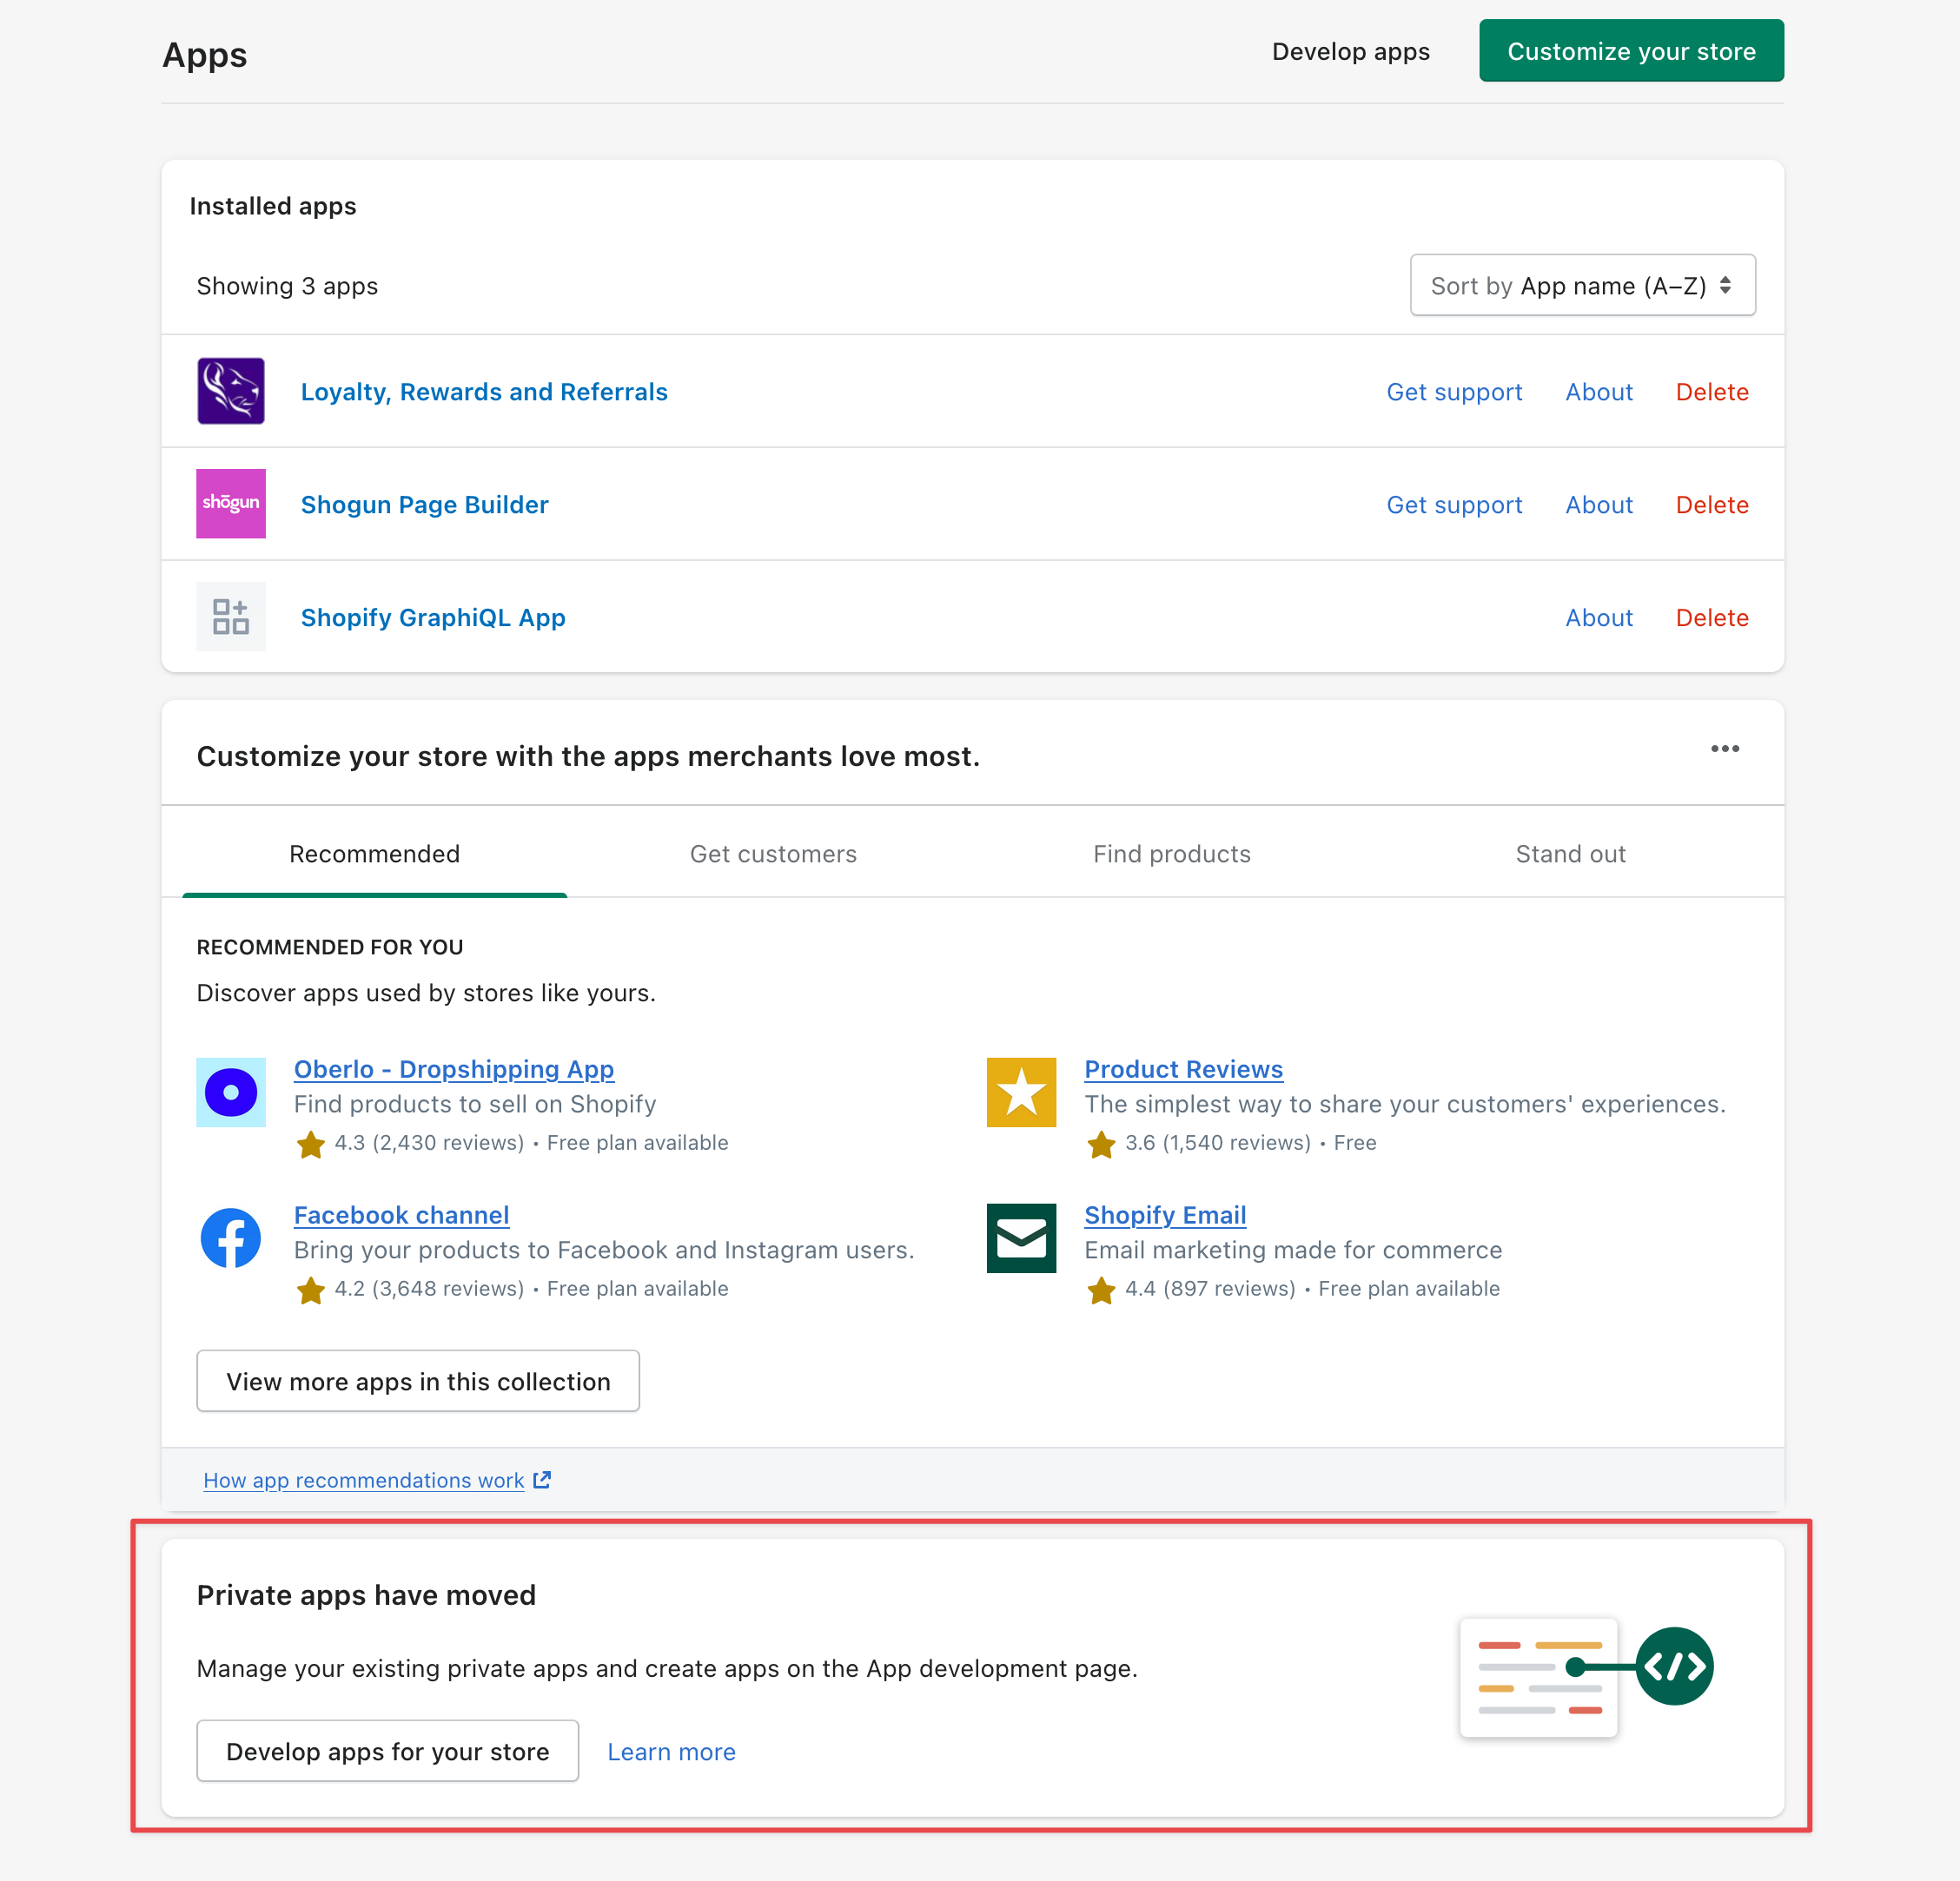Click the Customize your store button

pyautogui.click(x=1631, y=51)
